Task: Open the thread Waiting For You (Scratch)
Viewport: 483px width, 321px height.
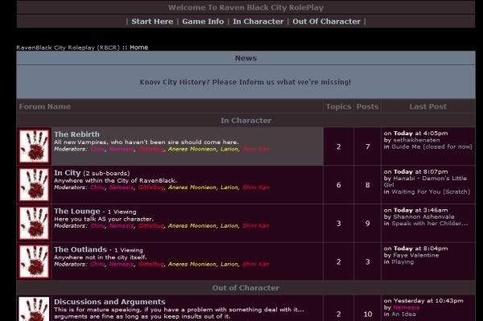Action: coord(431,191)
